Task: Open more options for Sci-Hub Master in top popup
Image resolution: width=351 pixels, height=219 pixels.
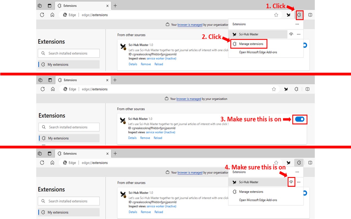Action: pos(299,34)
